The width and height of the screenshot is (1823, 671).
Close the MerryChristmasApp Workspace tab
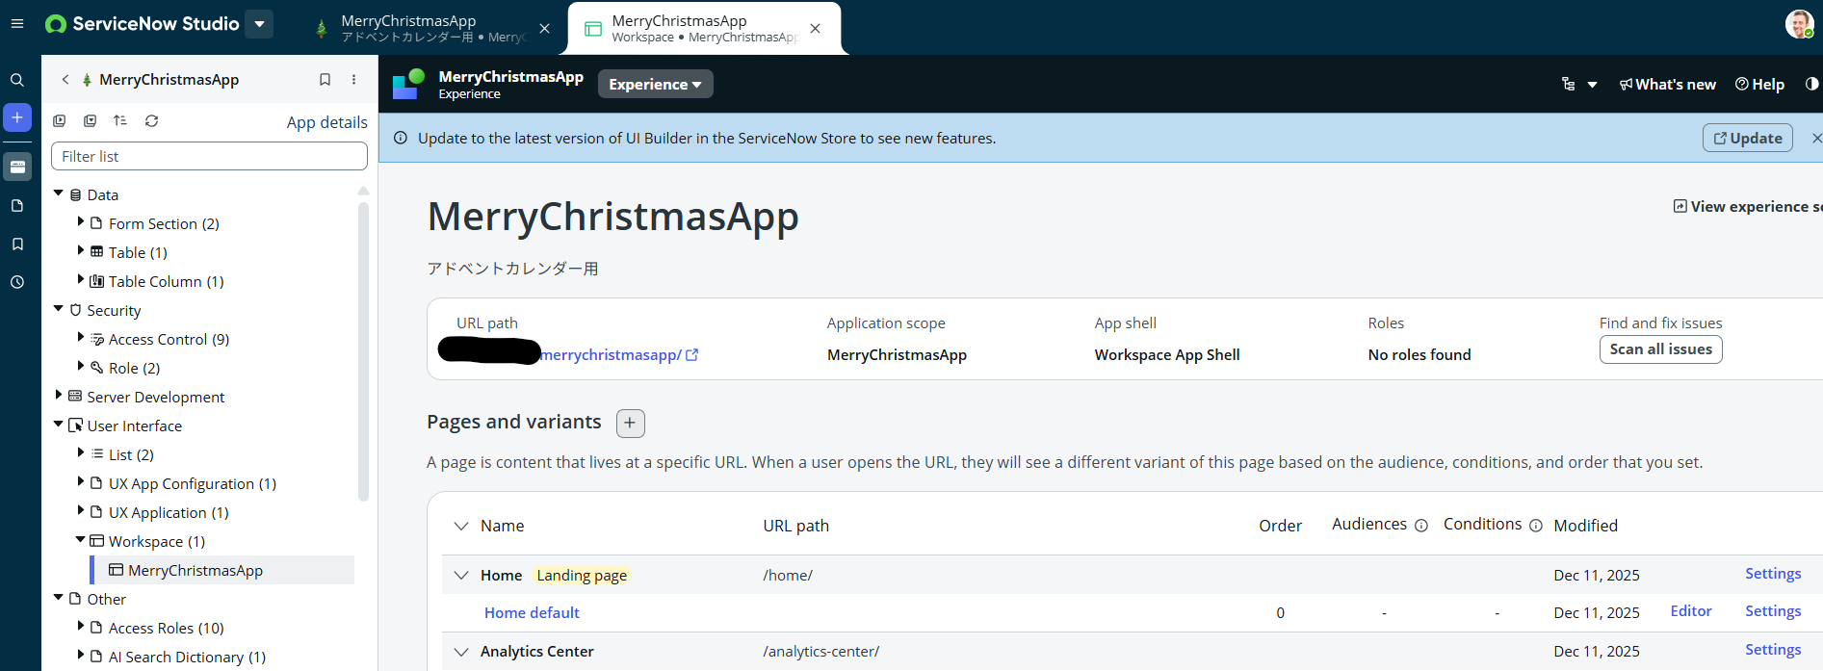click(816, 29)
